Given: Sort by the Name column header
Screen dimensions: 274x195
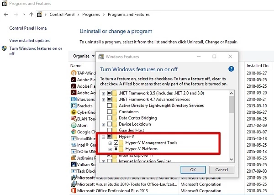Looking at the screenshot, I should [x=76, y=65].
